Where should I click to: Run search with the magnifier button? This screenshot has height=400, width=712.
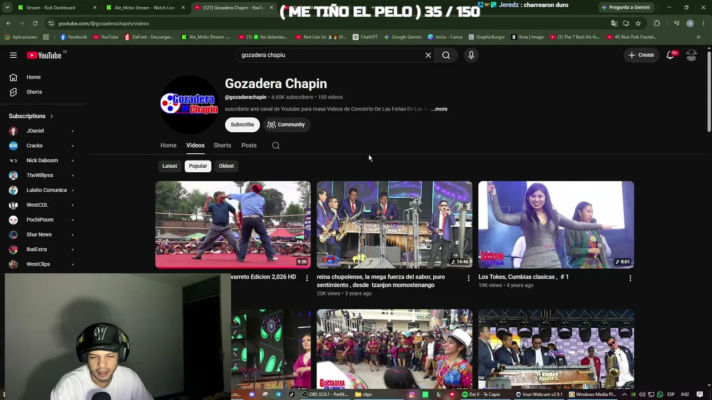point(446,55)
